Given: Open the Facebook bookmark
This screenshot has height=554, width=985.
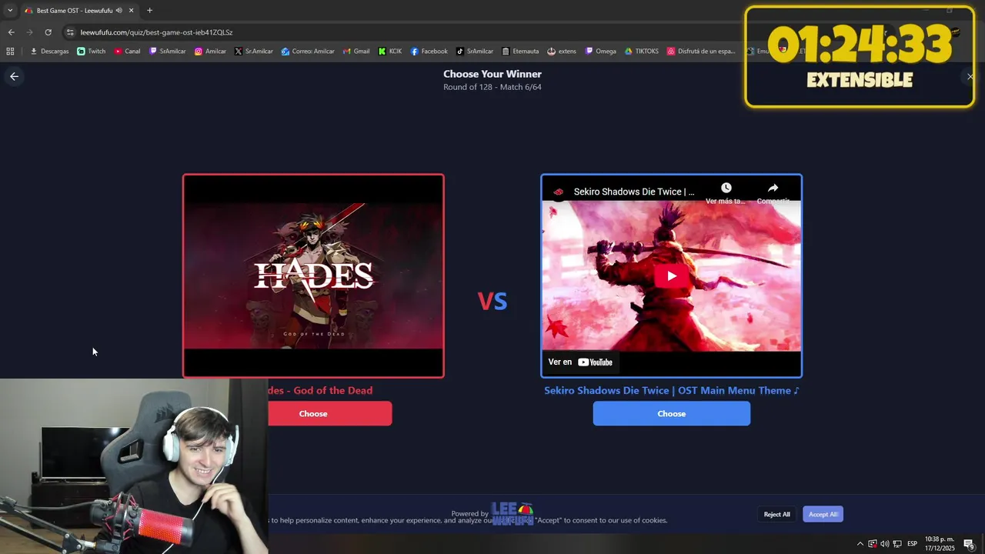Looking at the screenshot, I should [x=429, y=52].
